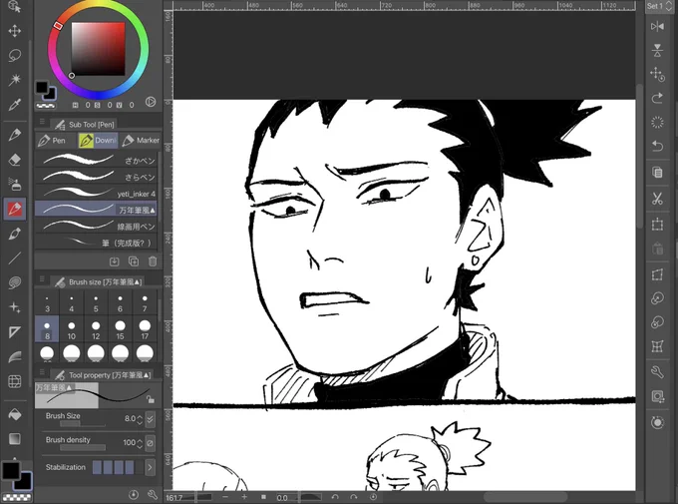The height and width of the screenshot is (504, 678).
Task: Select the さらペン brush
Action: pyautogui.click(x=96, y=177)
